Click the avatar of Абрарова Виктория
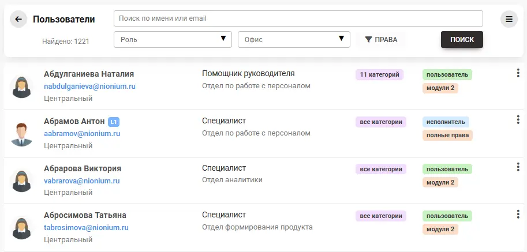 (x=22, y=181)
